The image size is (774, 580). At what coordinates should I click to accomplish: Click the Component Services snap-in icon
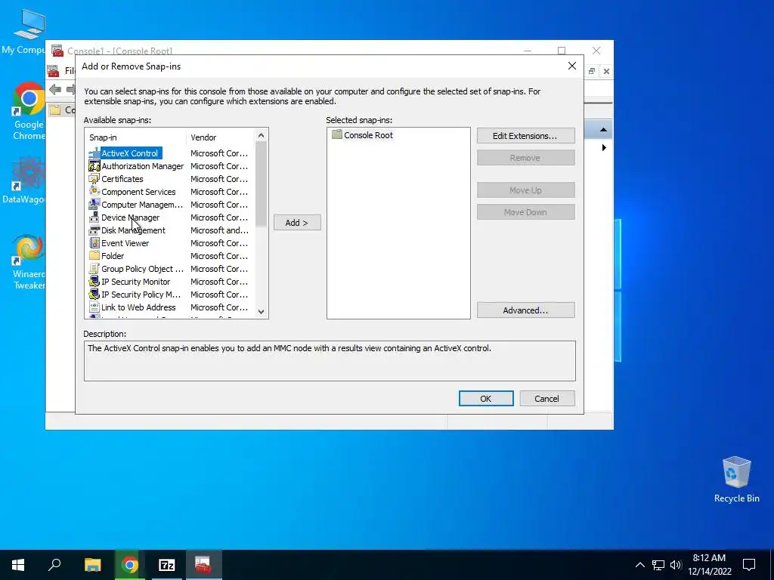click(x=94, y=192)
